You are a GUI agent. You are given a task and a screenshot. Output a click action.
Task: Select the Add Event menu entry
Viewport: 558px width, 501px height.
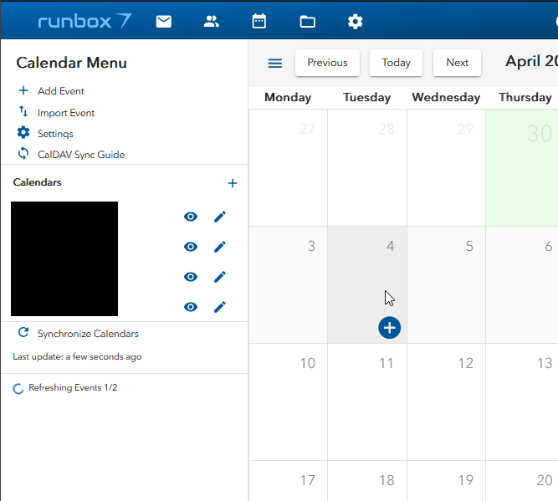[x=61, y=91]
